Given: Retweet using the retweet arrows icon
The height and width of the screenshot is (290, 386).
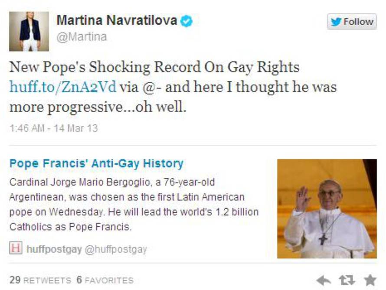Looking at the screenshot, I should [x=347, y=280].
